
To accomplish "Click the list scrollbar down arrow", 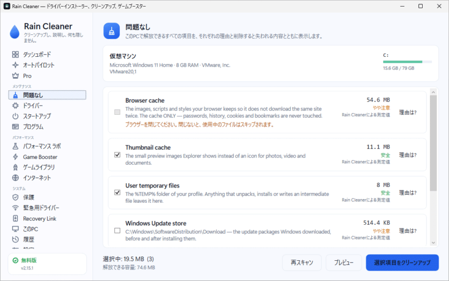I will click(x=433, y=243).
